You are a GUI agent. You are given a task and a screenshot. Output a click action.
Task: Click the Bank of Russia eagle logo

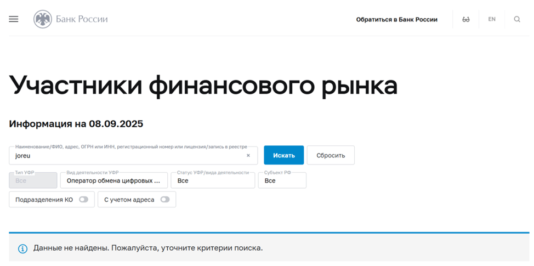tap(43, 19)
